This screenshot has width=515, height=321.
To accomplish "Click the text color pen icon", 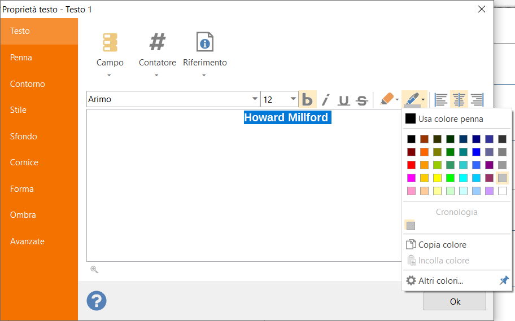I will (x=412, y=99).
